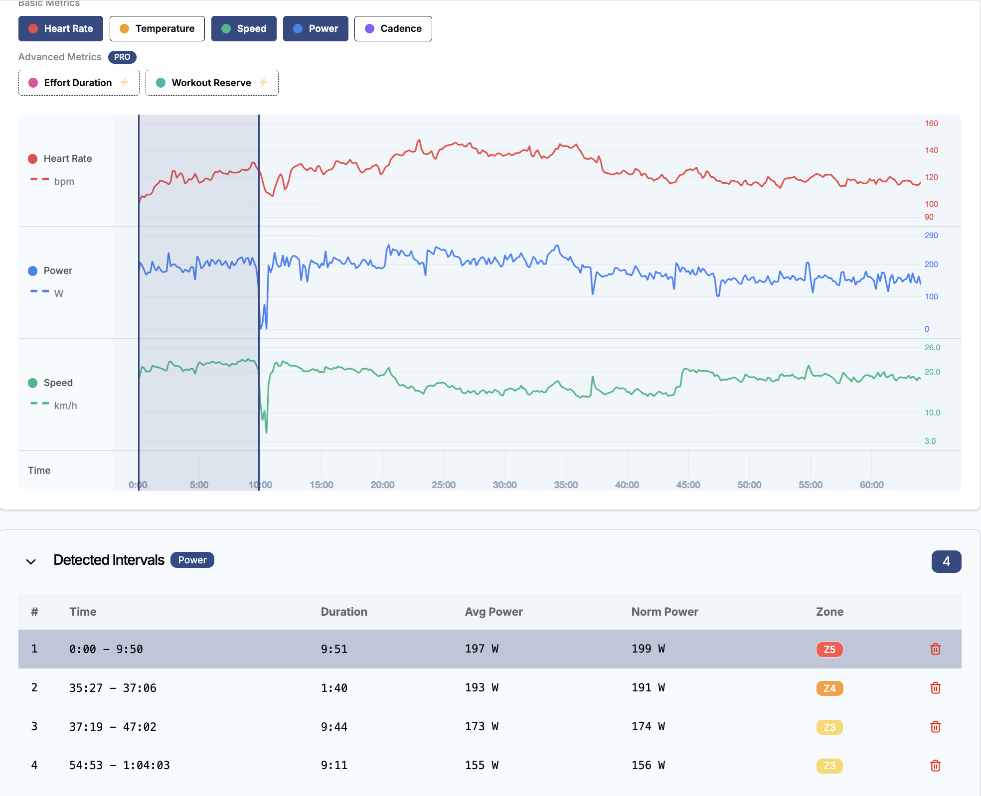Click the Power badge beside Detected Intervals
The height and width of the screenshot is (796, 981).
click(x=192, y=560)
